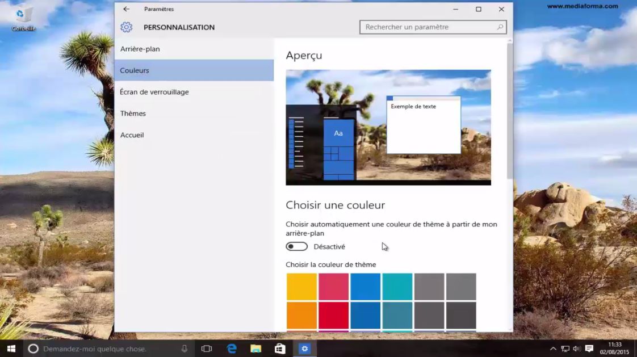Screen dimensions: 637x357
Task: Click the network icon in the system tray
Action: [565, 348]
